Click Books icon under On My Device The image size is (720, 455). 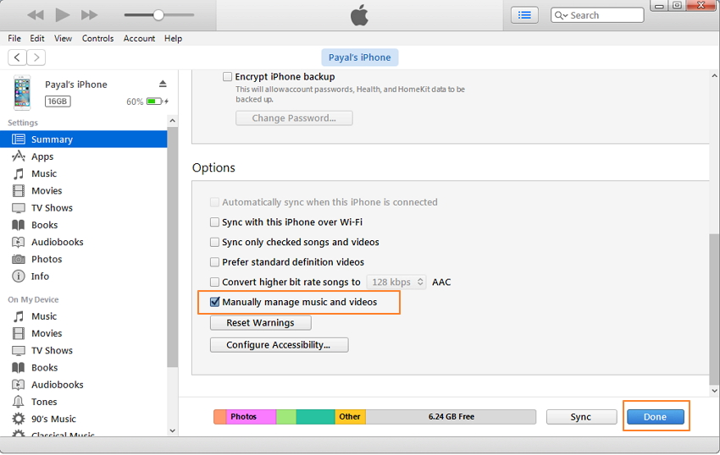[19, 368]
